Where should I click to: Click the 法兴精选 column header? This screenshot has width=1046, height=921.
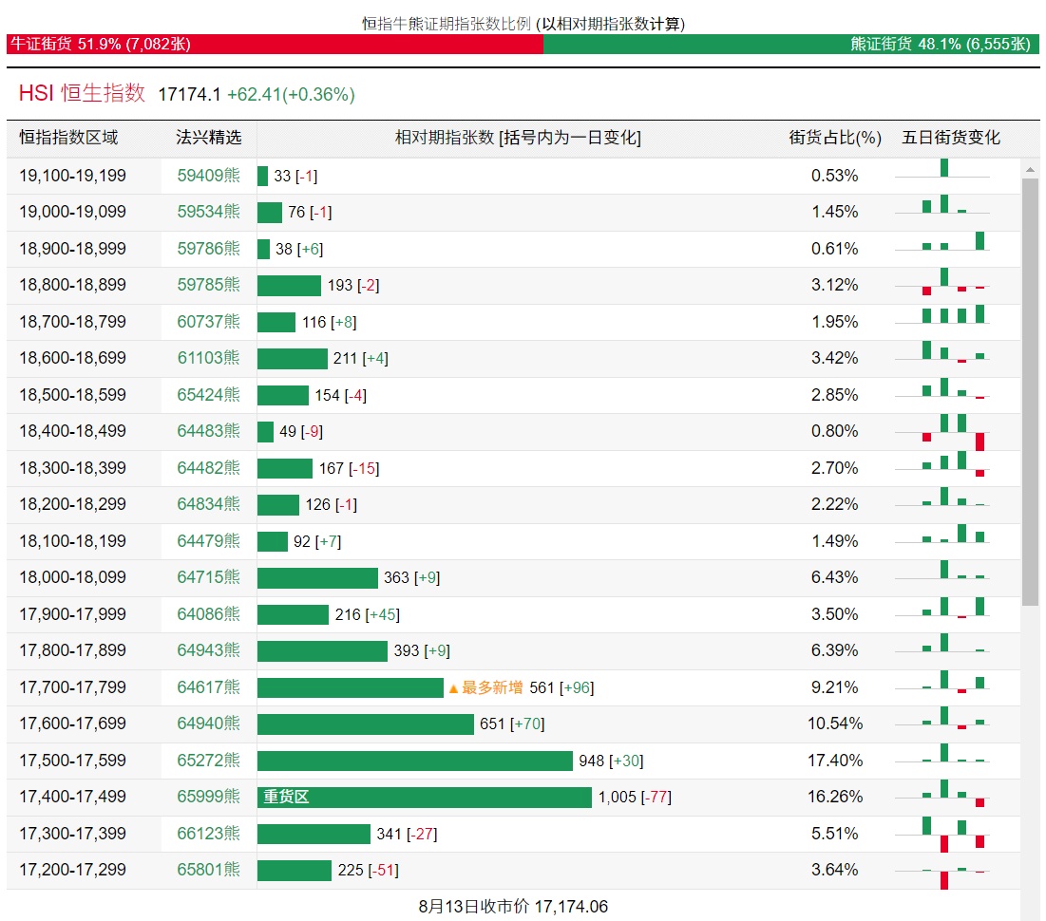coord(208,138)
